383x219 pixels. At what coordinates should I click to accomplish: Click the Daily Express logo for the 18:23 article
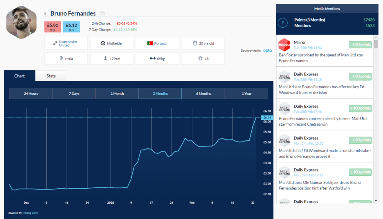[x=284, y=140]
